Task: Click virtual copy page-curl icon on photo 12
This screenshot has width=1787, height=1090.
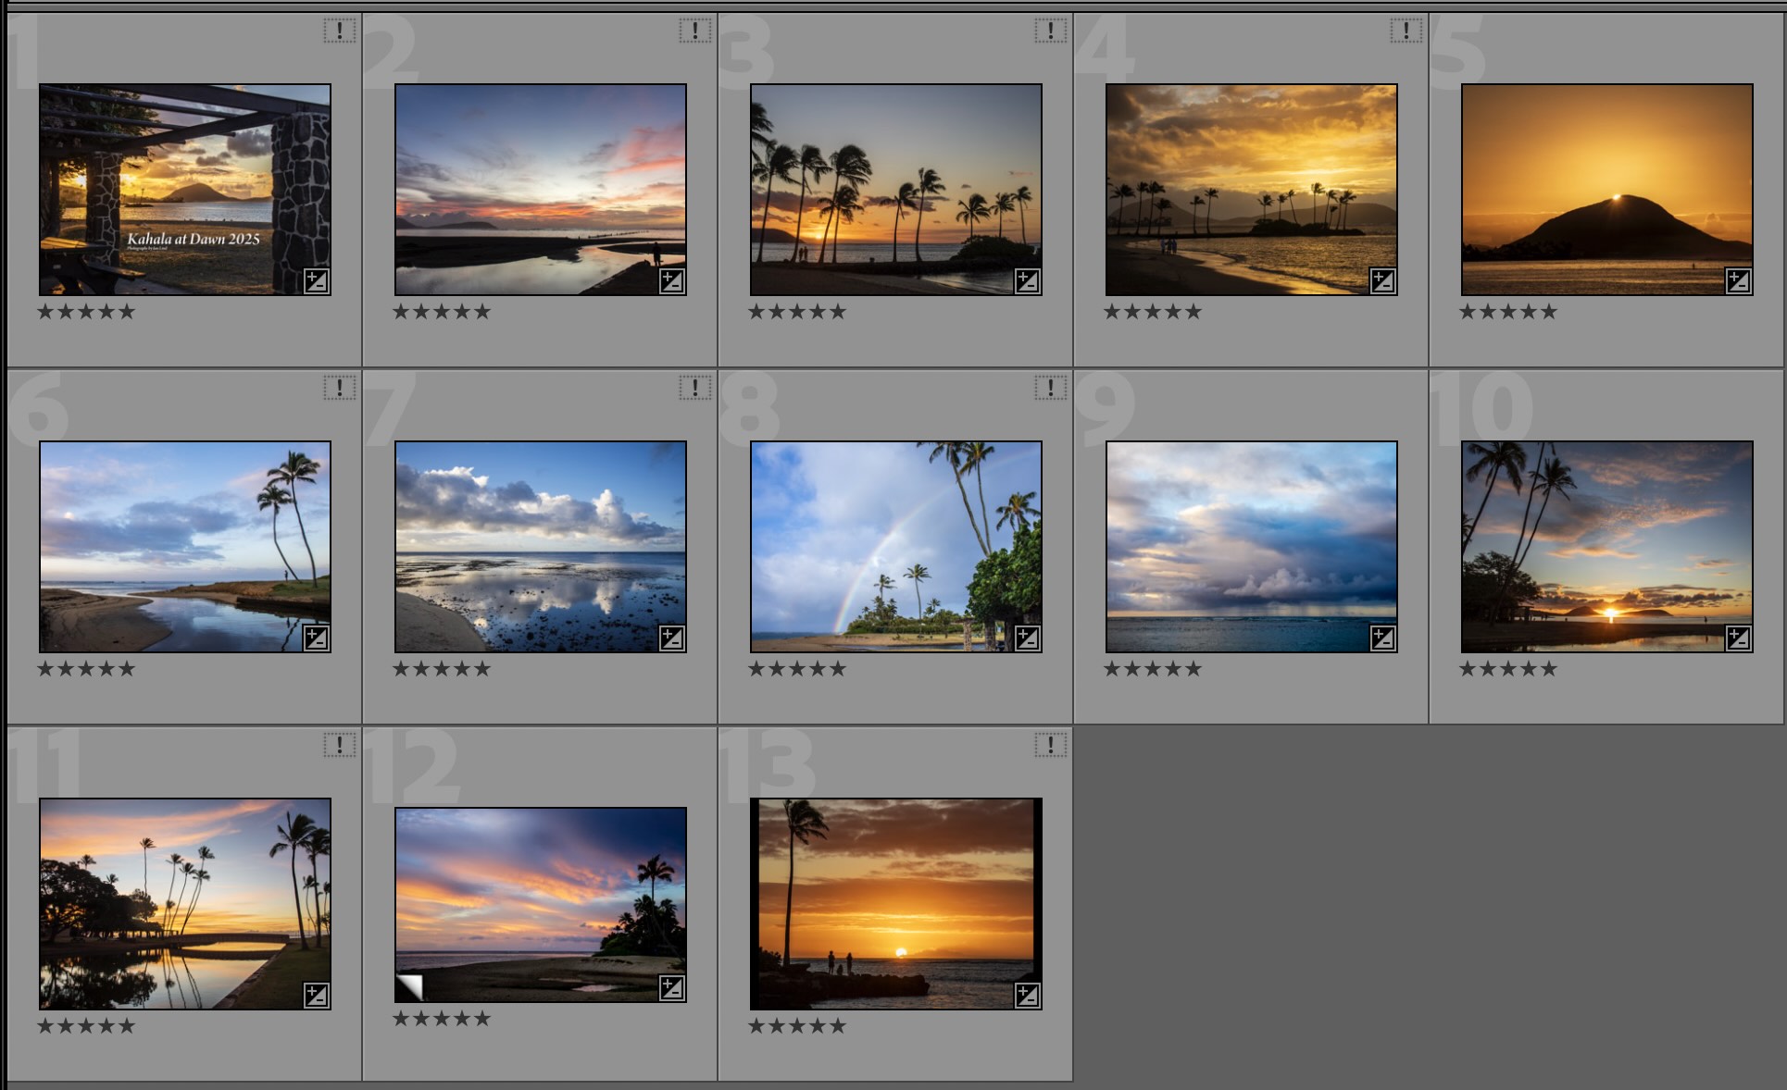Action: point(409,987)
